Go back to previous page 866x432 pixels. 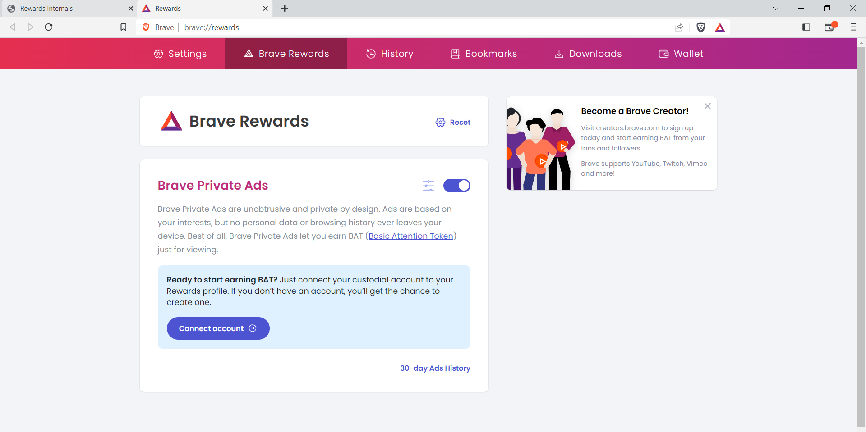[13, 27]
